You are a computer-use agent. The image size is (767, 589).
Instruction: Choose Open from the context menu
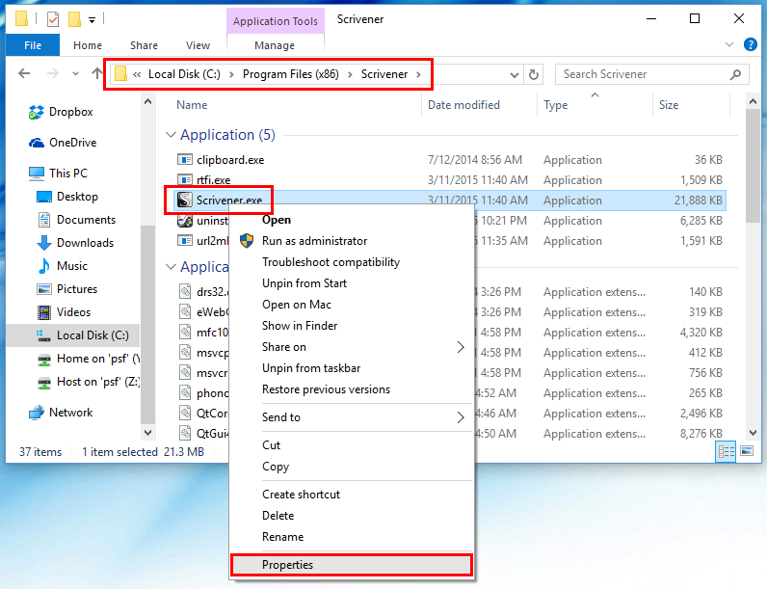(x=277, y=220)
